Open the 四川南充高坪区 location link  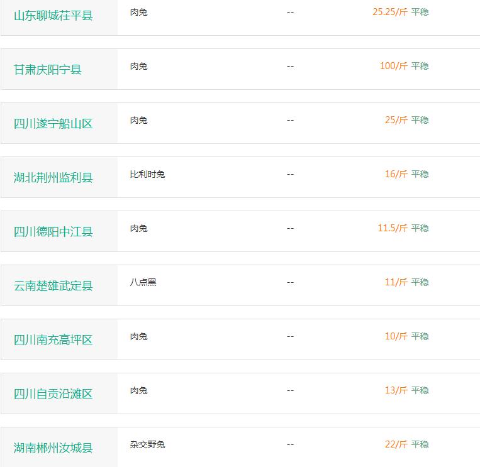53,339
